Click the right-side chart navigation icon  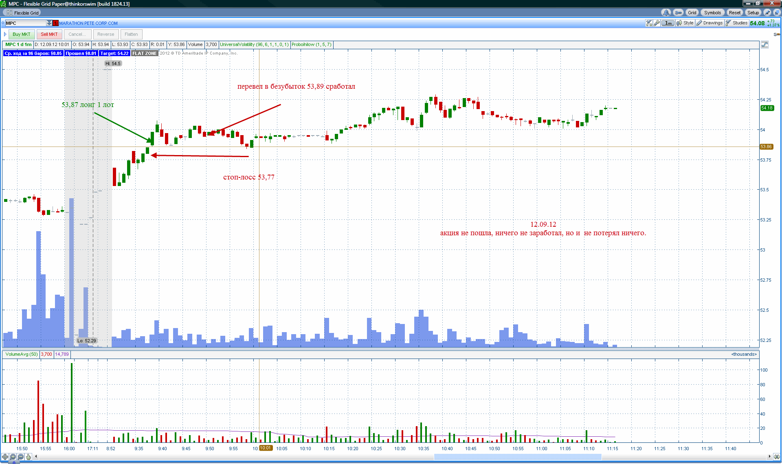click(776, 457)
